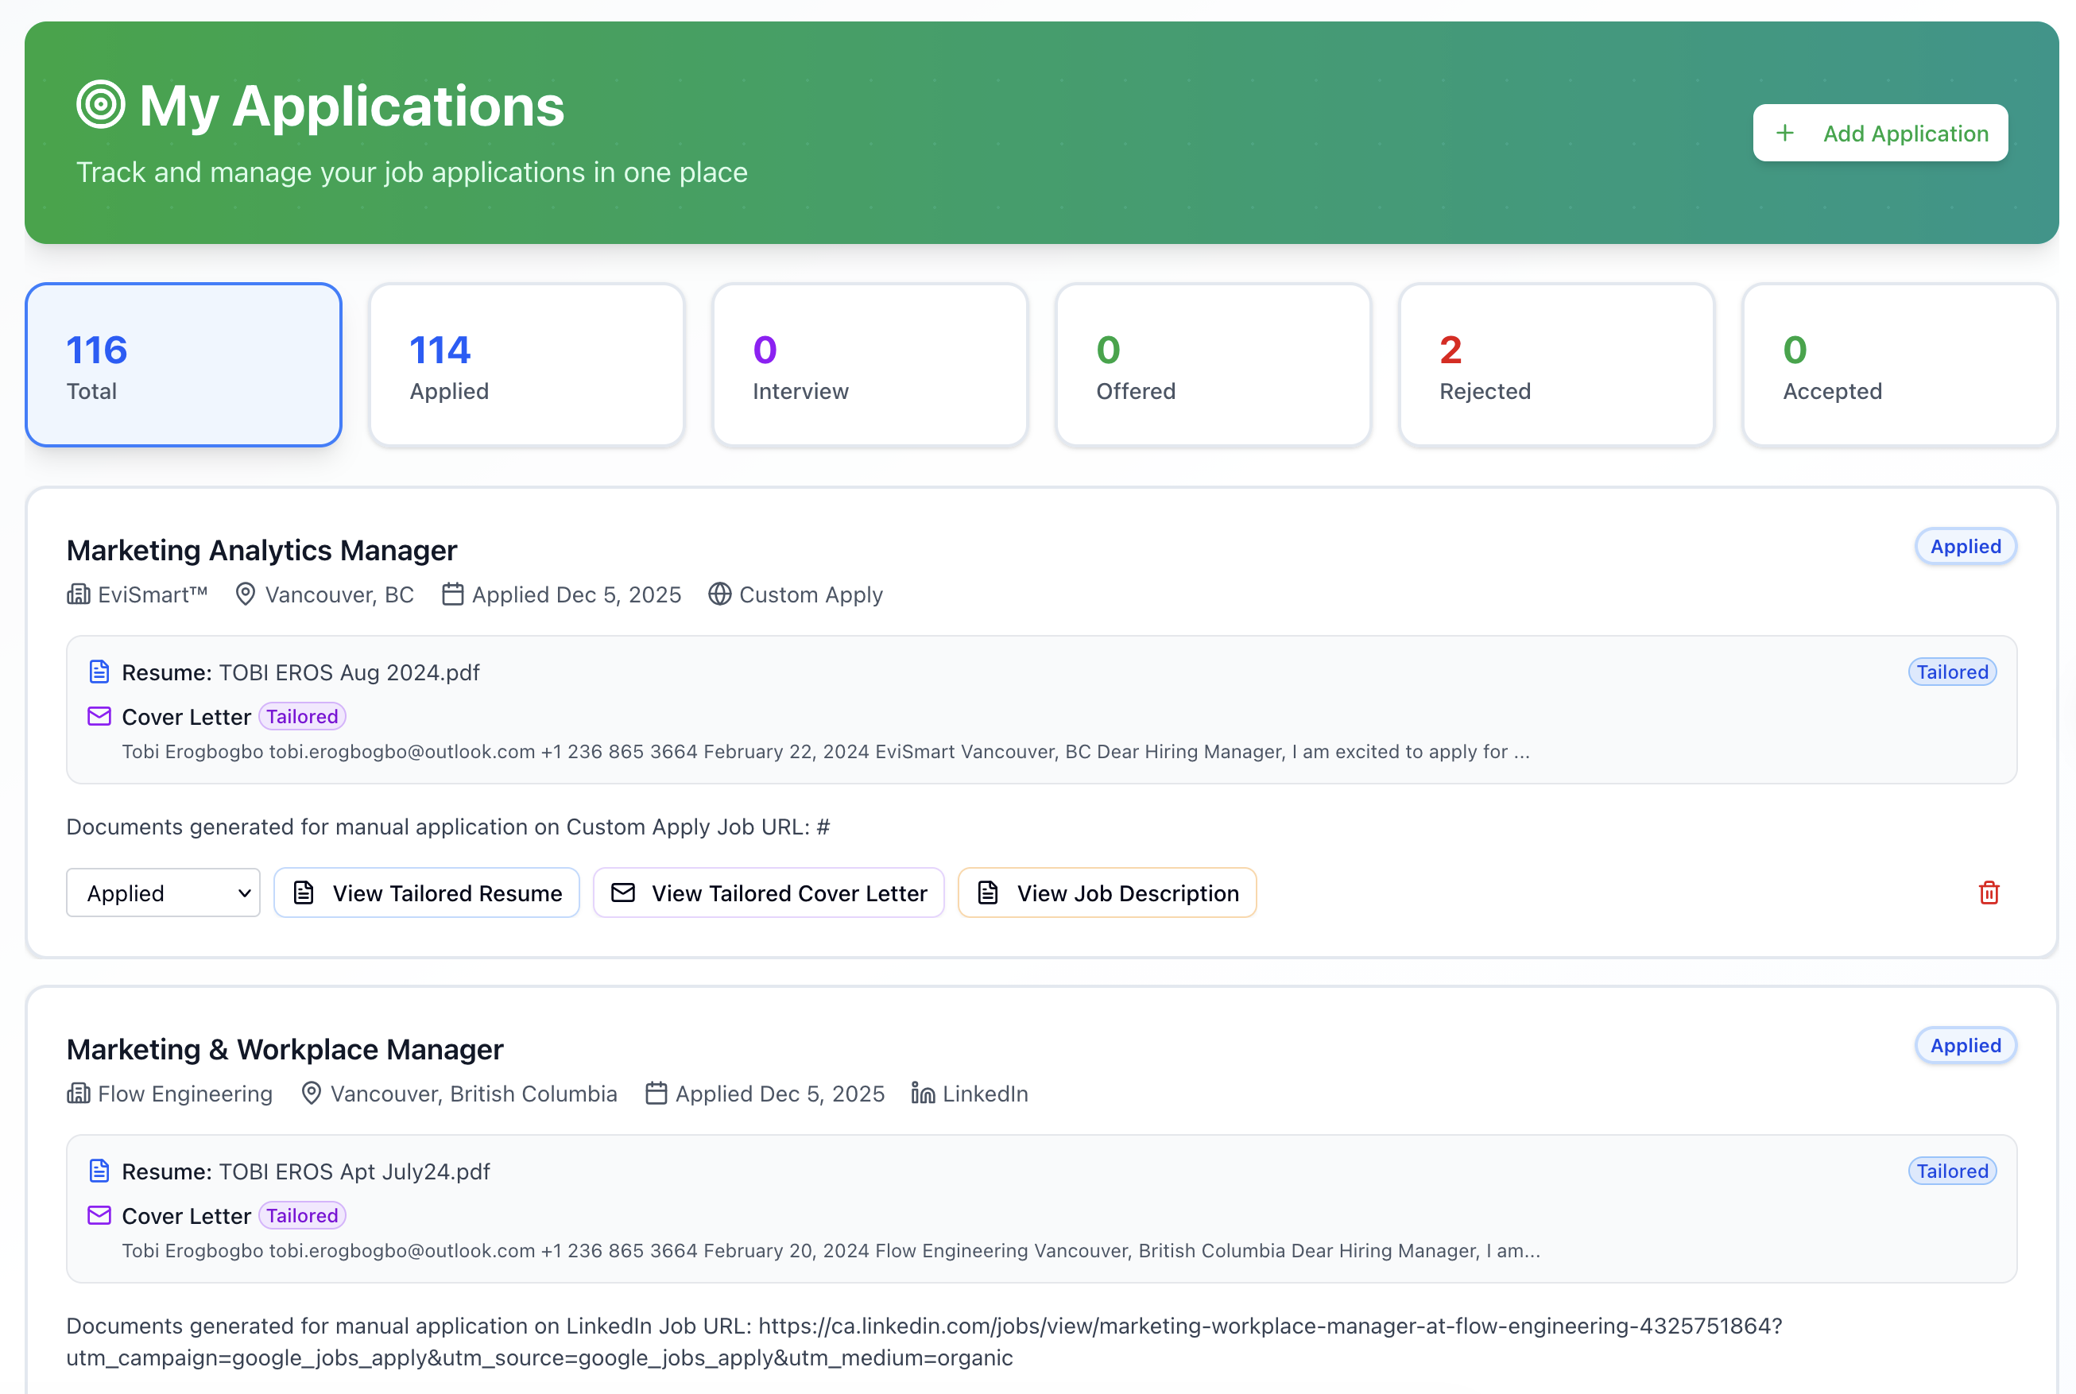
Task: Click the envelope icon beside Cover Letter
Action: point(99,715)
